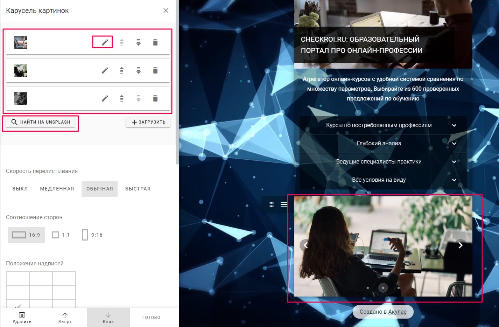The width and height of the screenshot is (499, 327).
Task: Click the Загрузить upload button
Action: [x=148, y=122]
